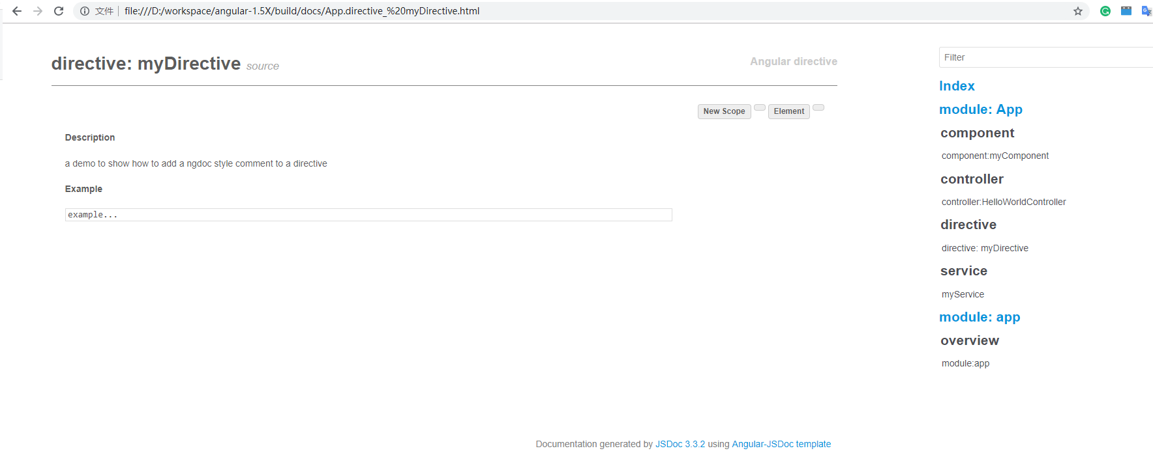Select the small empty badge after New Scope
Screen dimensions: 1153x468
(x=760, y=107)
